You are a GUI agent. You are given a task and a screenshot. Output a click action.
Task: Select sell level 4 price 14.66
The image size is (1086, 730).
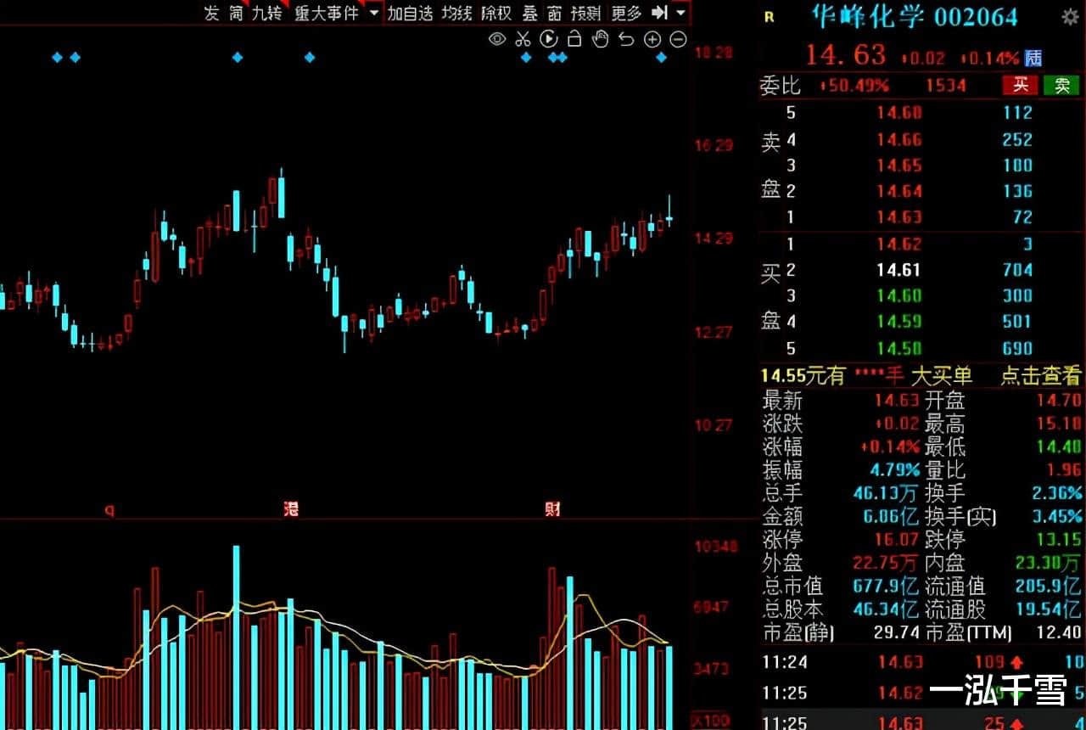(x=899, y=139)
